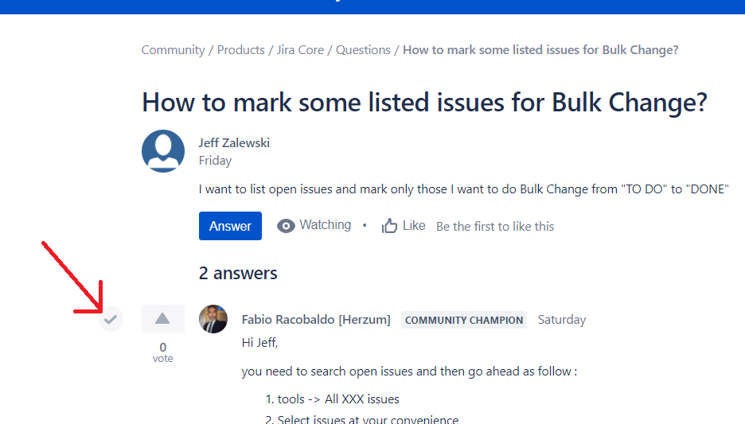Open the Questions breadcrumb link
Image resolution: width=745 pixels, height=424 pixels.
tap(363, 50)
